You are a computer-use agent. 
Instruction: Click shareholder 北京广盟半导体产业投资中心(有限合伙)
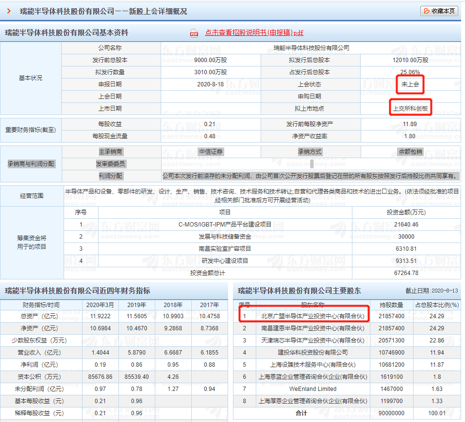click(x=313, y=316)
